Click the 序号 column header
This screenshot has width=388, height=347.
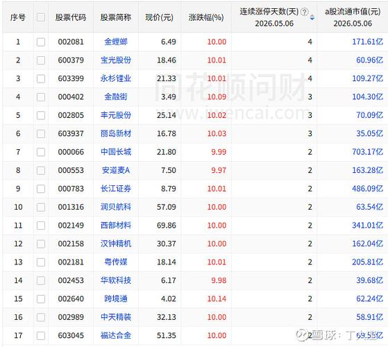click(x=18, y=17)
